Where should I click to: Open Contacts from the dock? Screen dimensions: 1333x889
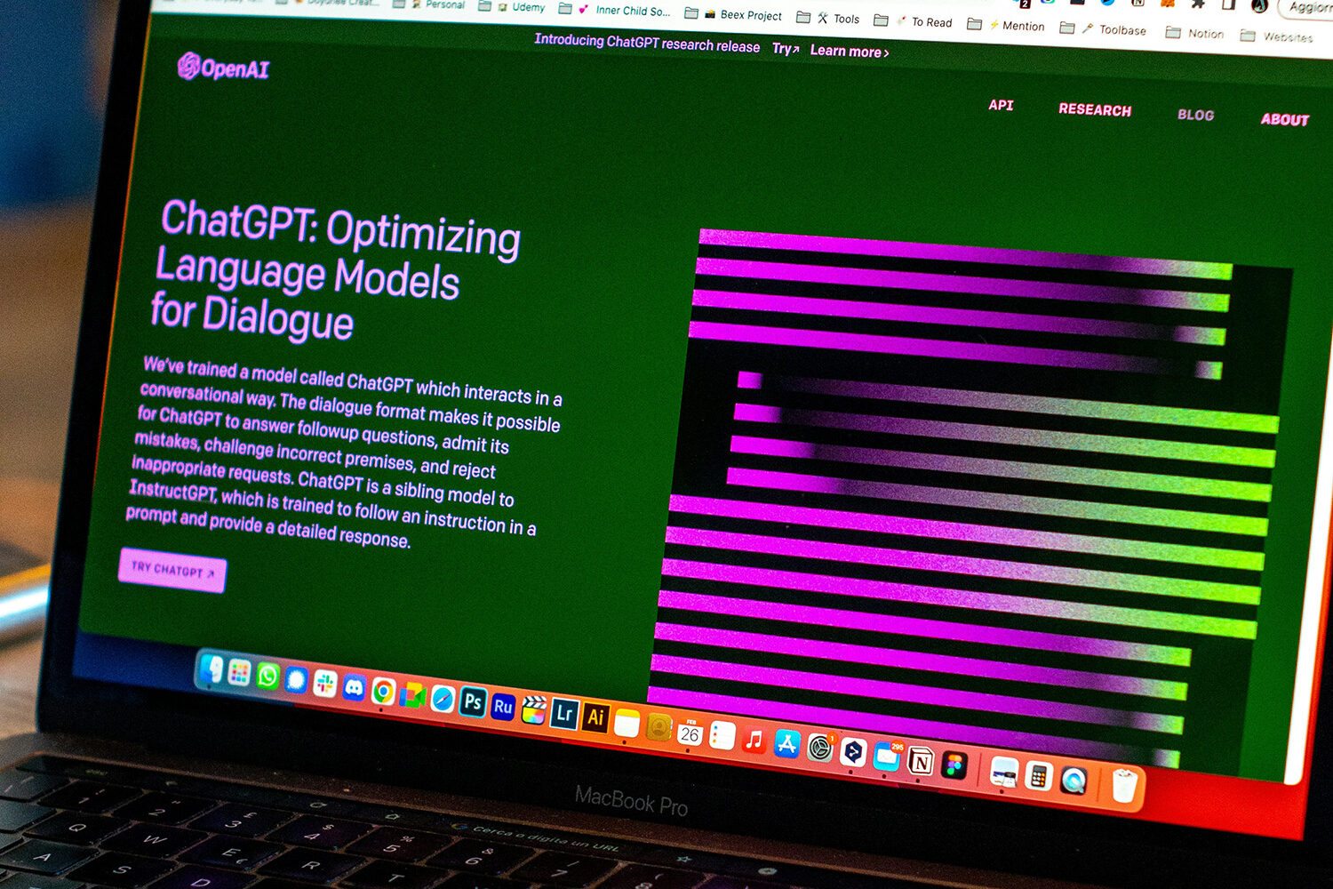click(659, 727)
